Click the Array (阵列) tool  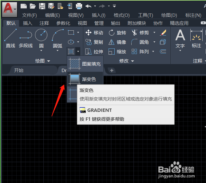140,51
